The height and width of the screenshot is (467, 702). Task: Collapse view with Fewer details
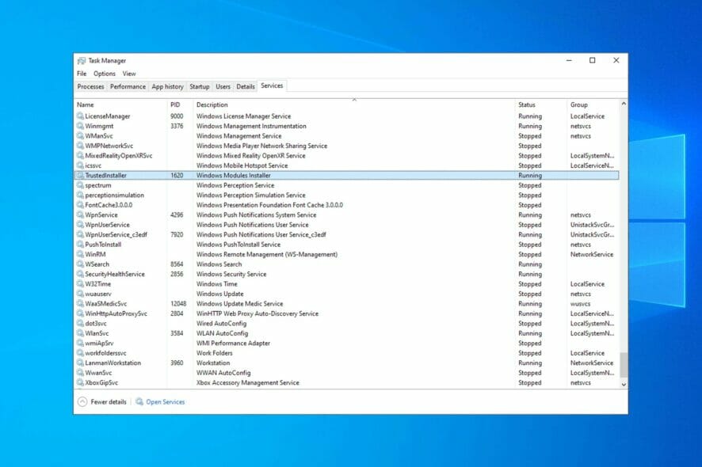coord(102,401)
